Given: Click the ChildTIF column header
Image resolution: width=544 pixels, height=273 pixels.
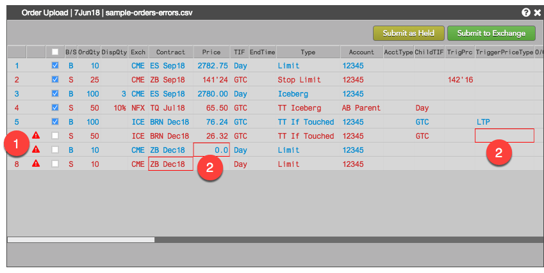Looking at the screenshot, I should pyautogui.click(x=429, y=52).
